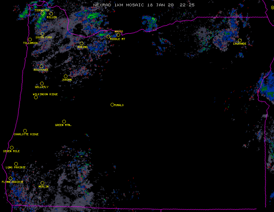
Task: Select the Wilkinson Ridge station circle
Action: tap(36, 97)
